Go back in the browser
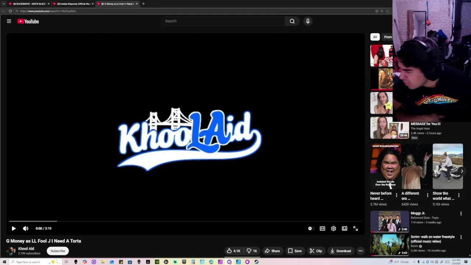 (x=4, y=11)
